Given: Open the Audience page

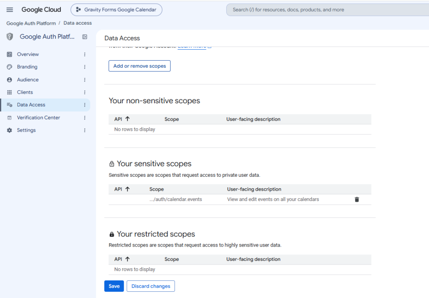Looking at the screenshot, I should pos(28,80).
